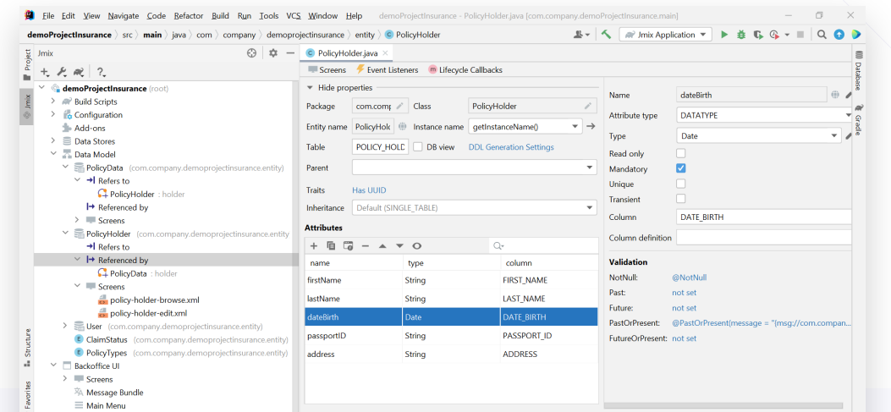891x412 pixels.
Task: Build the project using the hammer icon
Action: [x=606, y=35]
